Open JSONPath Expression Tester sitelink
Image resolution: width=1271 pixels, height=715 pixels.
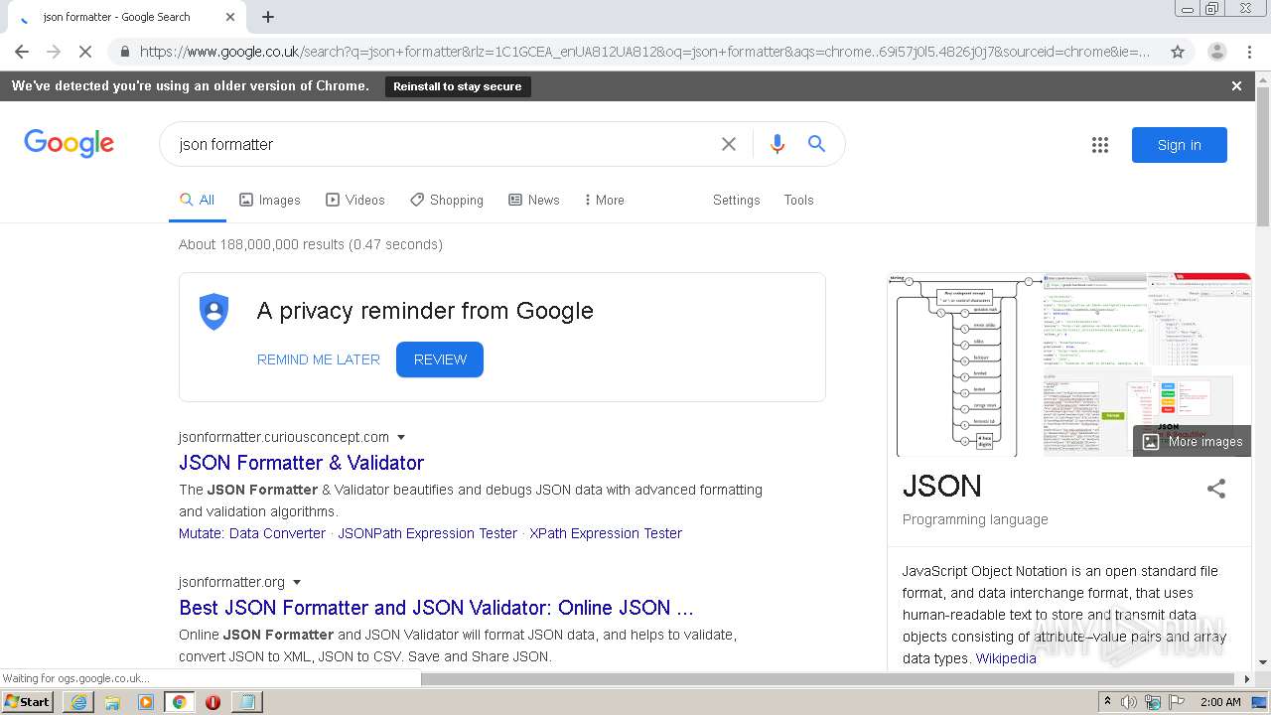pyautogui.click(x=427, y=533)
